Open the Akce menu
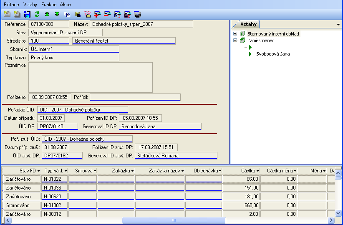Screen dimensions: 343x225 [65, 5]
